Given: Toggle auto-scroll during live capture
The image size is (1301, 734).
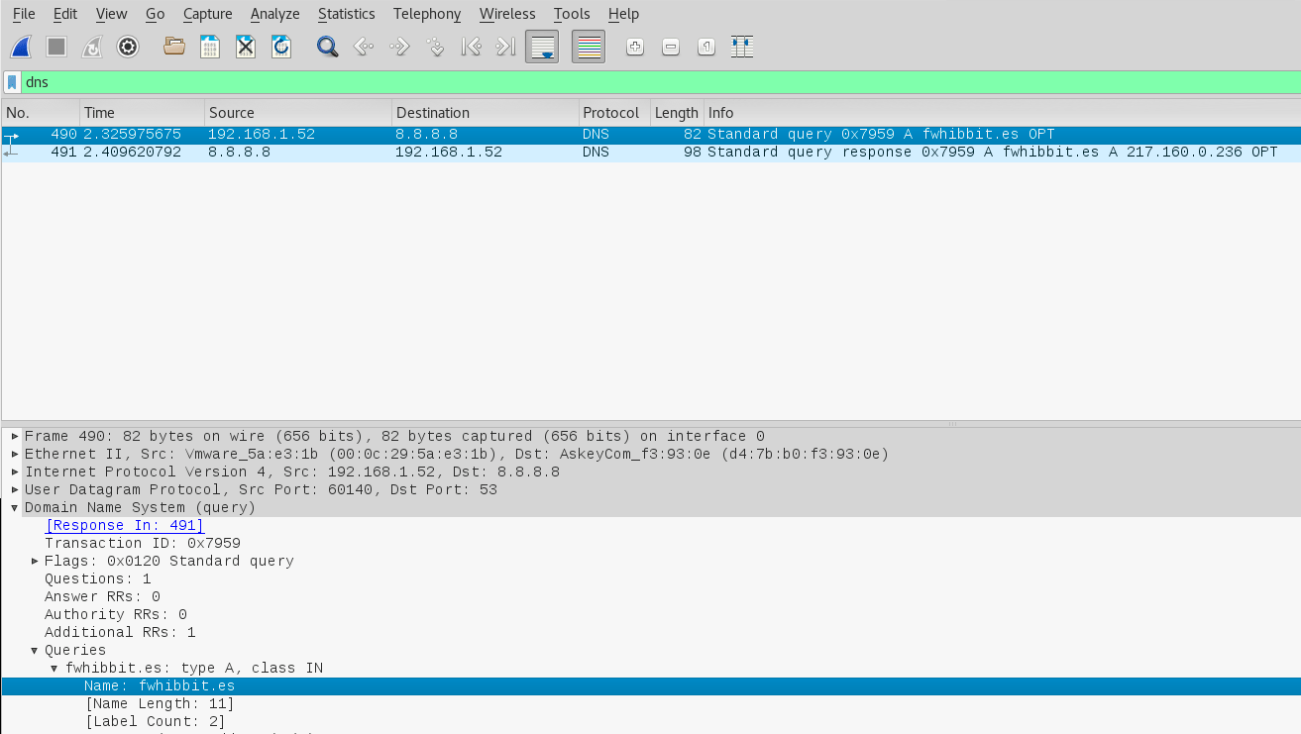Looking at the screenshot, I should pyautogui.click(x=542, y=47).
